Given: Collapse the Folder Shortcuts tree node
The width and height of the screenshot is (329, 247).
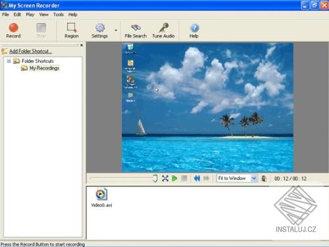Looking at the screenshot, I should [9, 61].
